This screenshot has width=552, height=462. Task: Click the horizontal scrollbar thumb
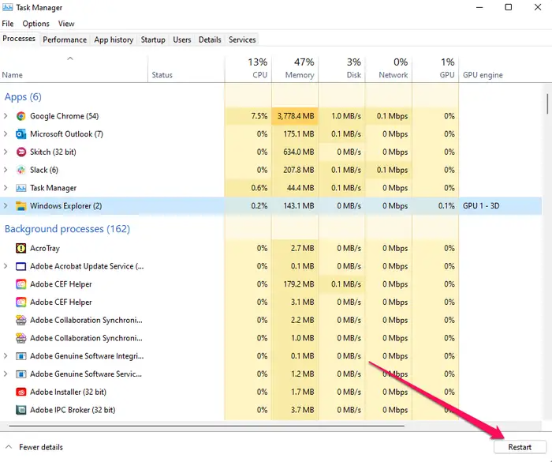tap(207, 426)
